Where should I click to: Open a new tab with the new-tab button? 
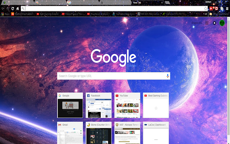click(167, 3)
